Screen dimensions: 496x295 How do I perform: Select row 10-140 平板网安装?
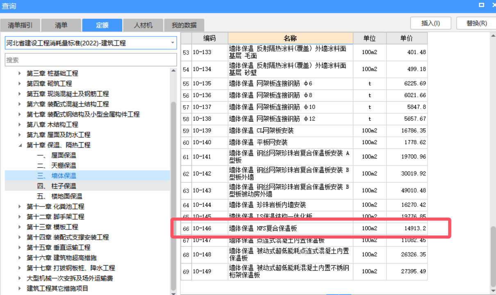[x=304, y=143]
